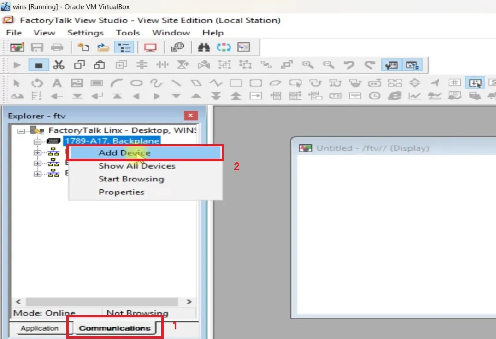Select the Arrow selection tool
The width and height of the screenshot is (496, 339).
point(17,83)
